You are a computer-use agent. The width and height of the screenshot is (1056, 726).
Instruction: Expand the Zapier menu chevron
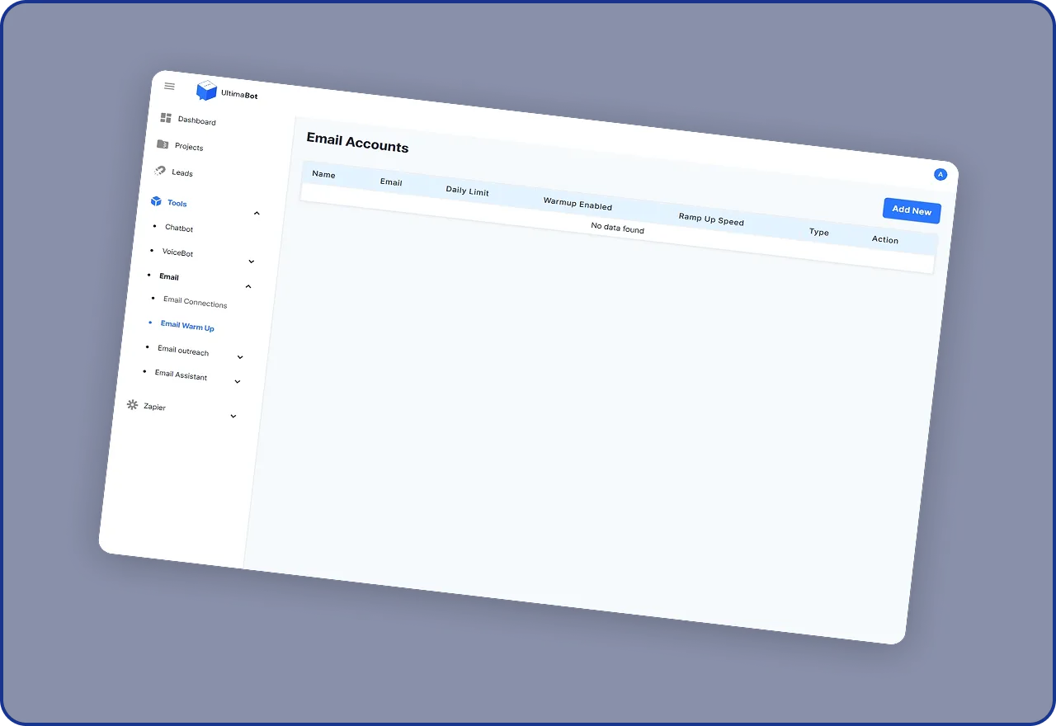(233, 417)
